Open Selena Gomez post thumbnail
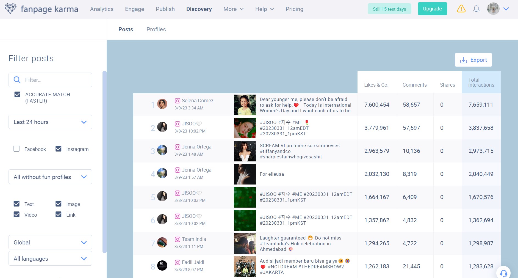The width and height of the screenshot is (518, 278). pos(245,105)
